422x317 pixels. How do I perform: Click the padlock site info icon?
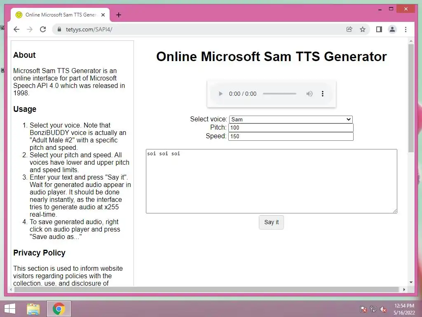[59, 29]
